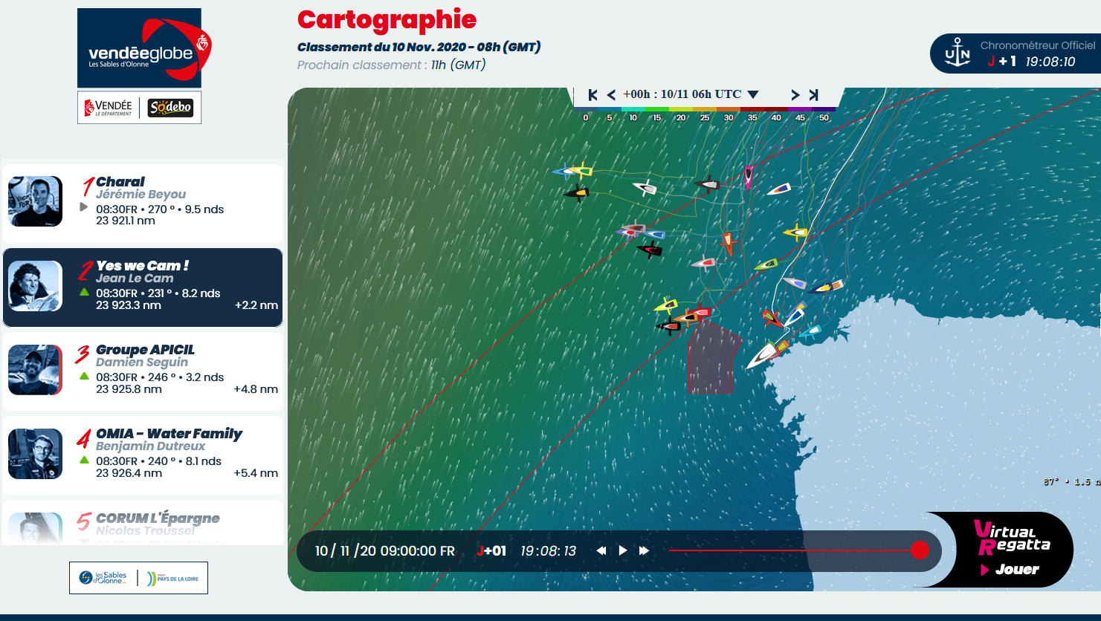Click the "Chronométreur Officiel" label
Viewport: 1101px width, 621px height.
coord(1038,45)
